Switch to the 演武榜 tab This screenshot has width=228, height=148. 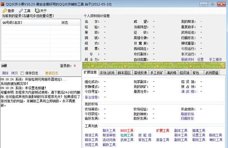pos(171,73)
